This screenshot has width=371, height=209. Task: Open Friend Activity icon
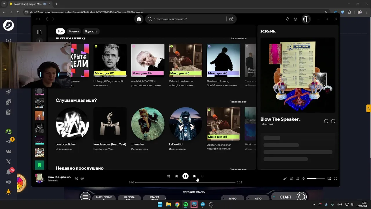tap(295, 19)
